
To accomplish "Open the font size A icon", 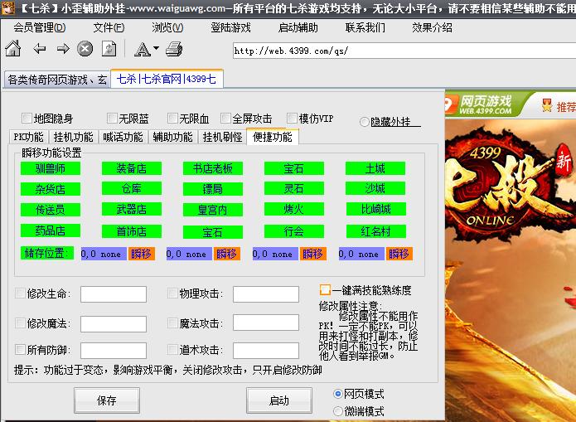I will click(x=143, y=49).
